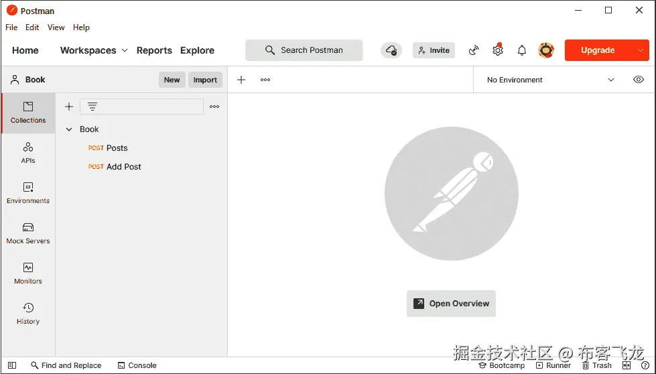The height and width of the screenshot is (374, 656).
Task: Click the Upgrade button
Action: 598,50
